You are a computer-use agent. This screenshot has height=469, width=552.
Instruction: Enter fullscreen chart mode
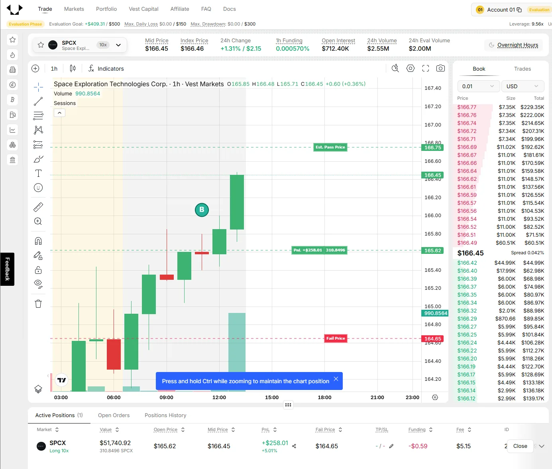[426, 68]
